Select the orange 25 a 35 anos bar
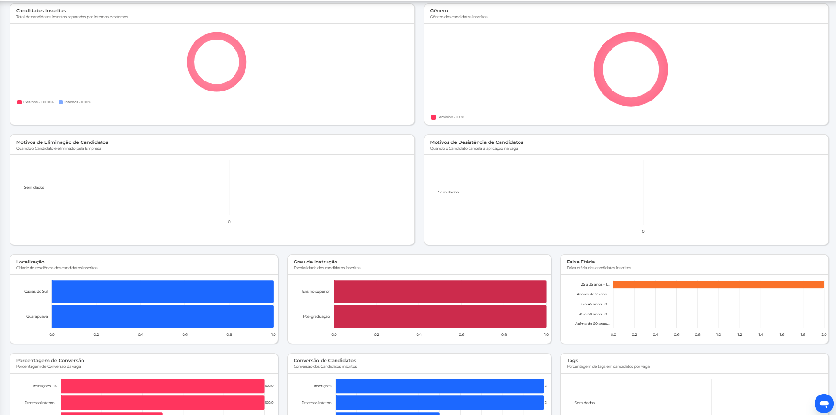The height and width of the screenshot is (415, 836). [x=718, y=284]
